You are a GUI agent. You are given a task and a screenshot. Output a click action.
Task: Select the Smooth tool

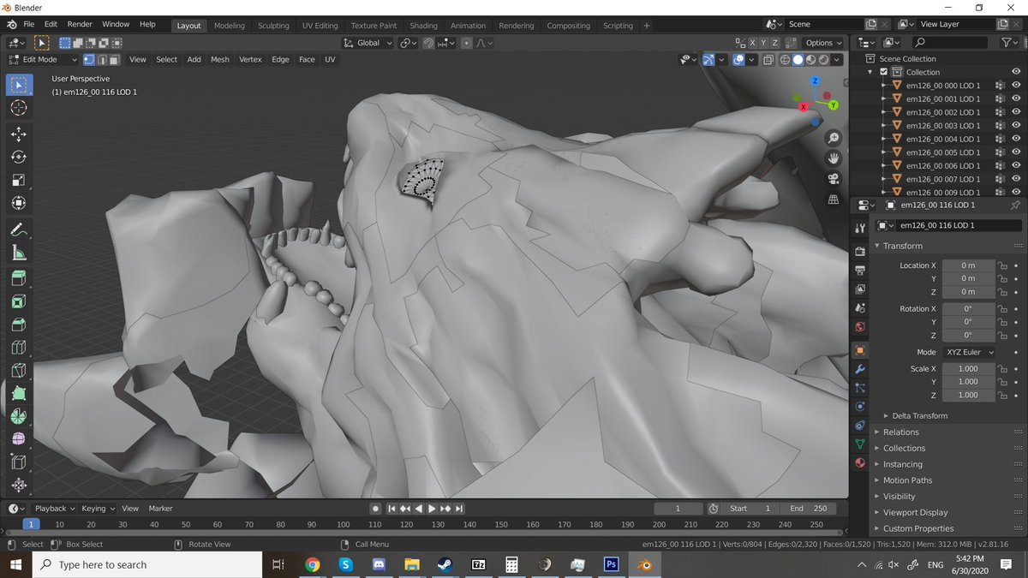tap(19, 438)
